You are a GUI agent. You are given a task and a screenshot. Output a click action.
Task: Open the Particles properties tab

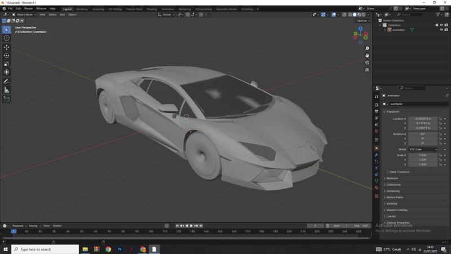pos(377,161)
